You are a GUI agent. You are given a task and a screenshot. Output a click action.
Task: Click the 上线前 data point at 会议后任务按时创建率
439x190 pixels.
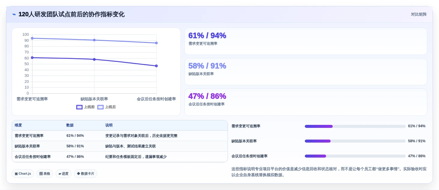coord(156,66)
